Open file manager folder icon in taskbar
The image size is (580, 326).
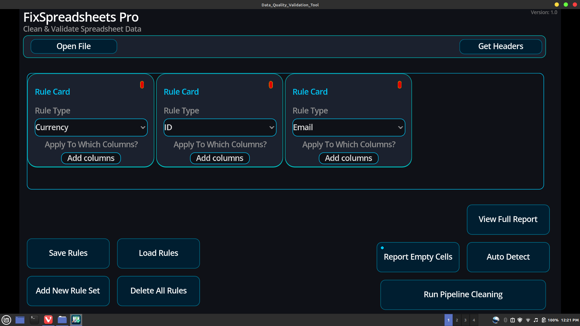click(x=62, y=320)
